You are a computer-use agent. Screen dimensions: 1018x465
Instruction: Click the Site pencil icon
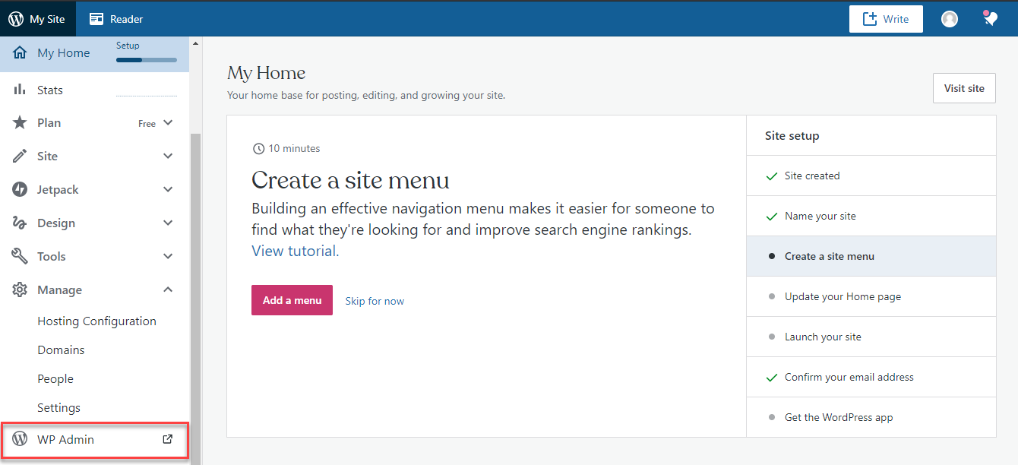20,156
